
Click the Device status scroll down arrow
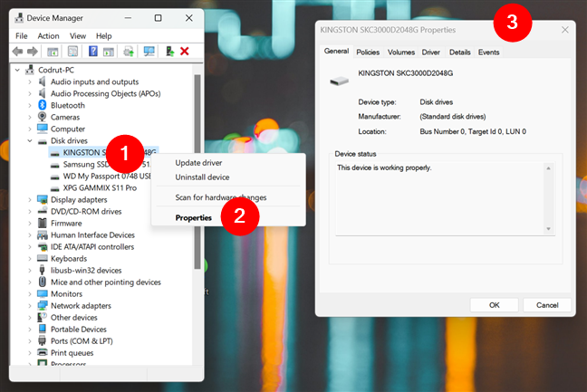click(548, 229)
